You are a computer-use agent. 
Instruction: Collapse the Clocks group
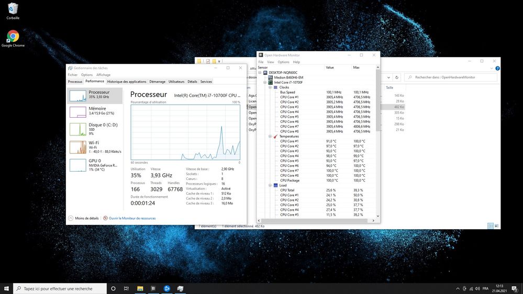[270, 87]
